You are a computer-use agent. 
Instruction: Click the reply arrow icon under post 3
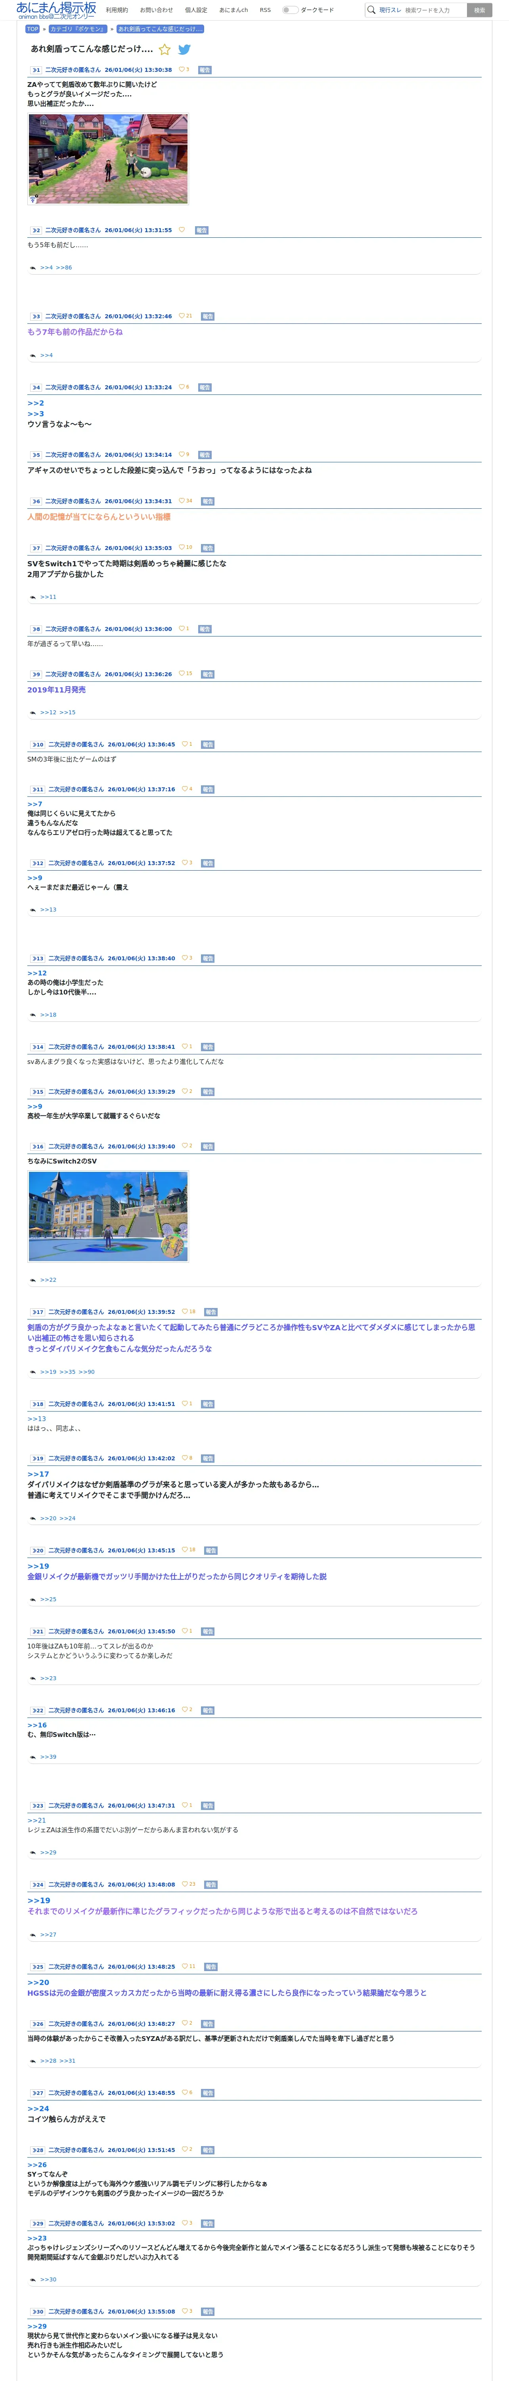coord(33,356)
